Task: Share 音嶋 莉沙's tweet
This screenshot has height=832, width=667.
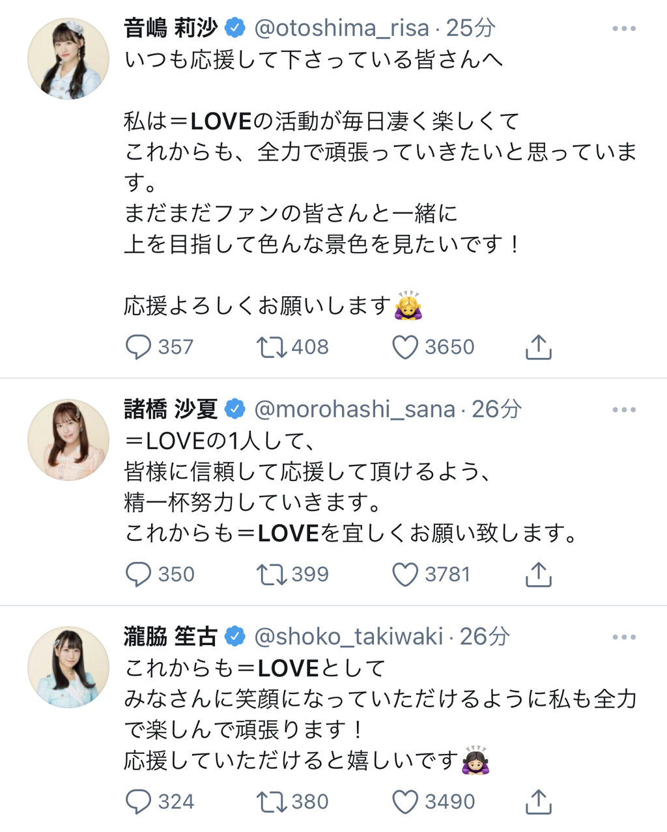Action: click(x=538, y=347)
